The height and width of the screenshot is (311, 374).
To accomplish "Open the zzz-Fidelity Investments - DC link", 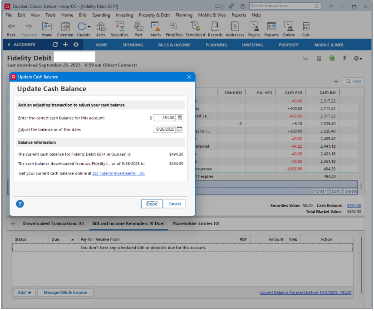I will tap(118, 174).
